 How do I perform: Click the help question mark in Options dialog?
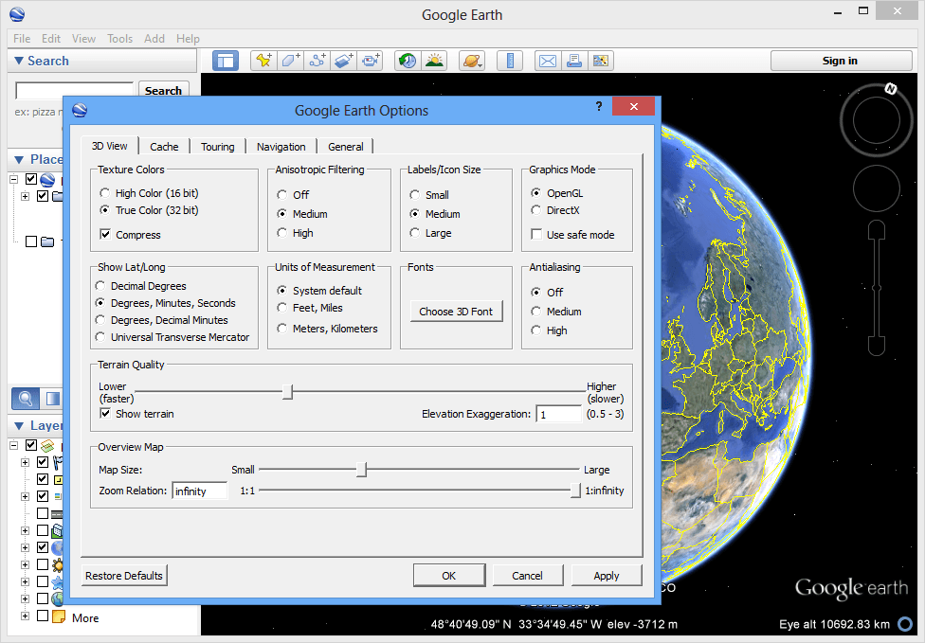599,106
